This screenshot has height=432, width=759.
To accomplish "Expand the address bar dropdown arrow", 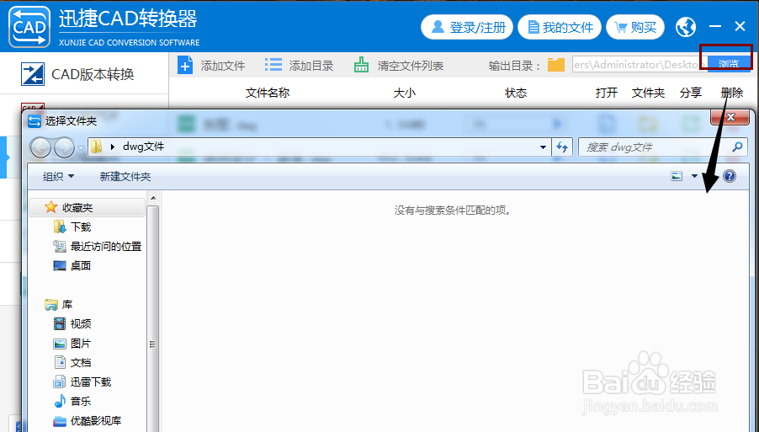I will pos(543,147).
